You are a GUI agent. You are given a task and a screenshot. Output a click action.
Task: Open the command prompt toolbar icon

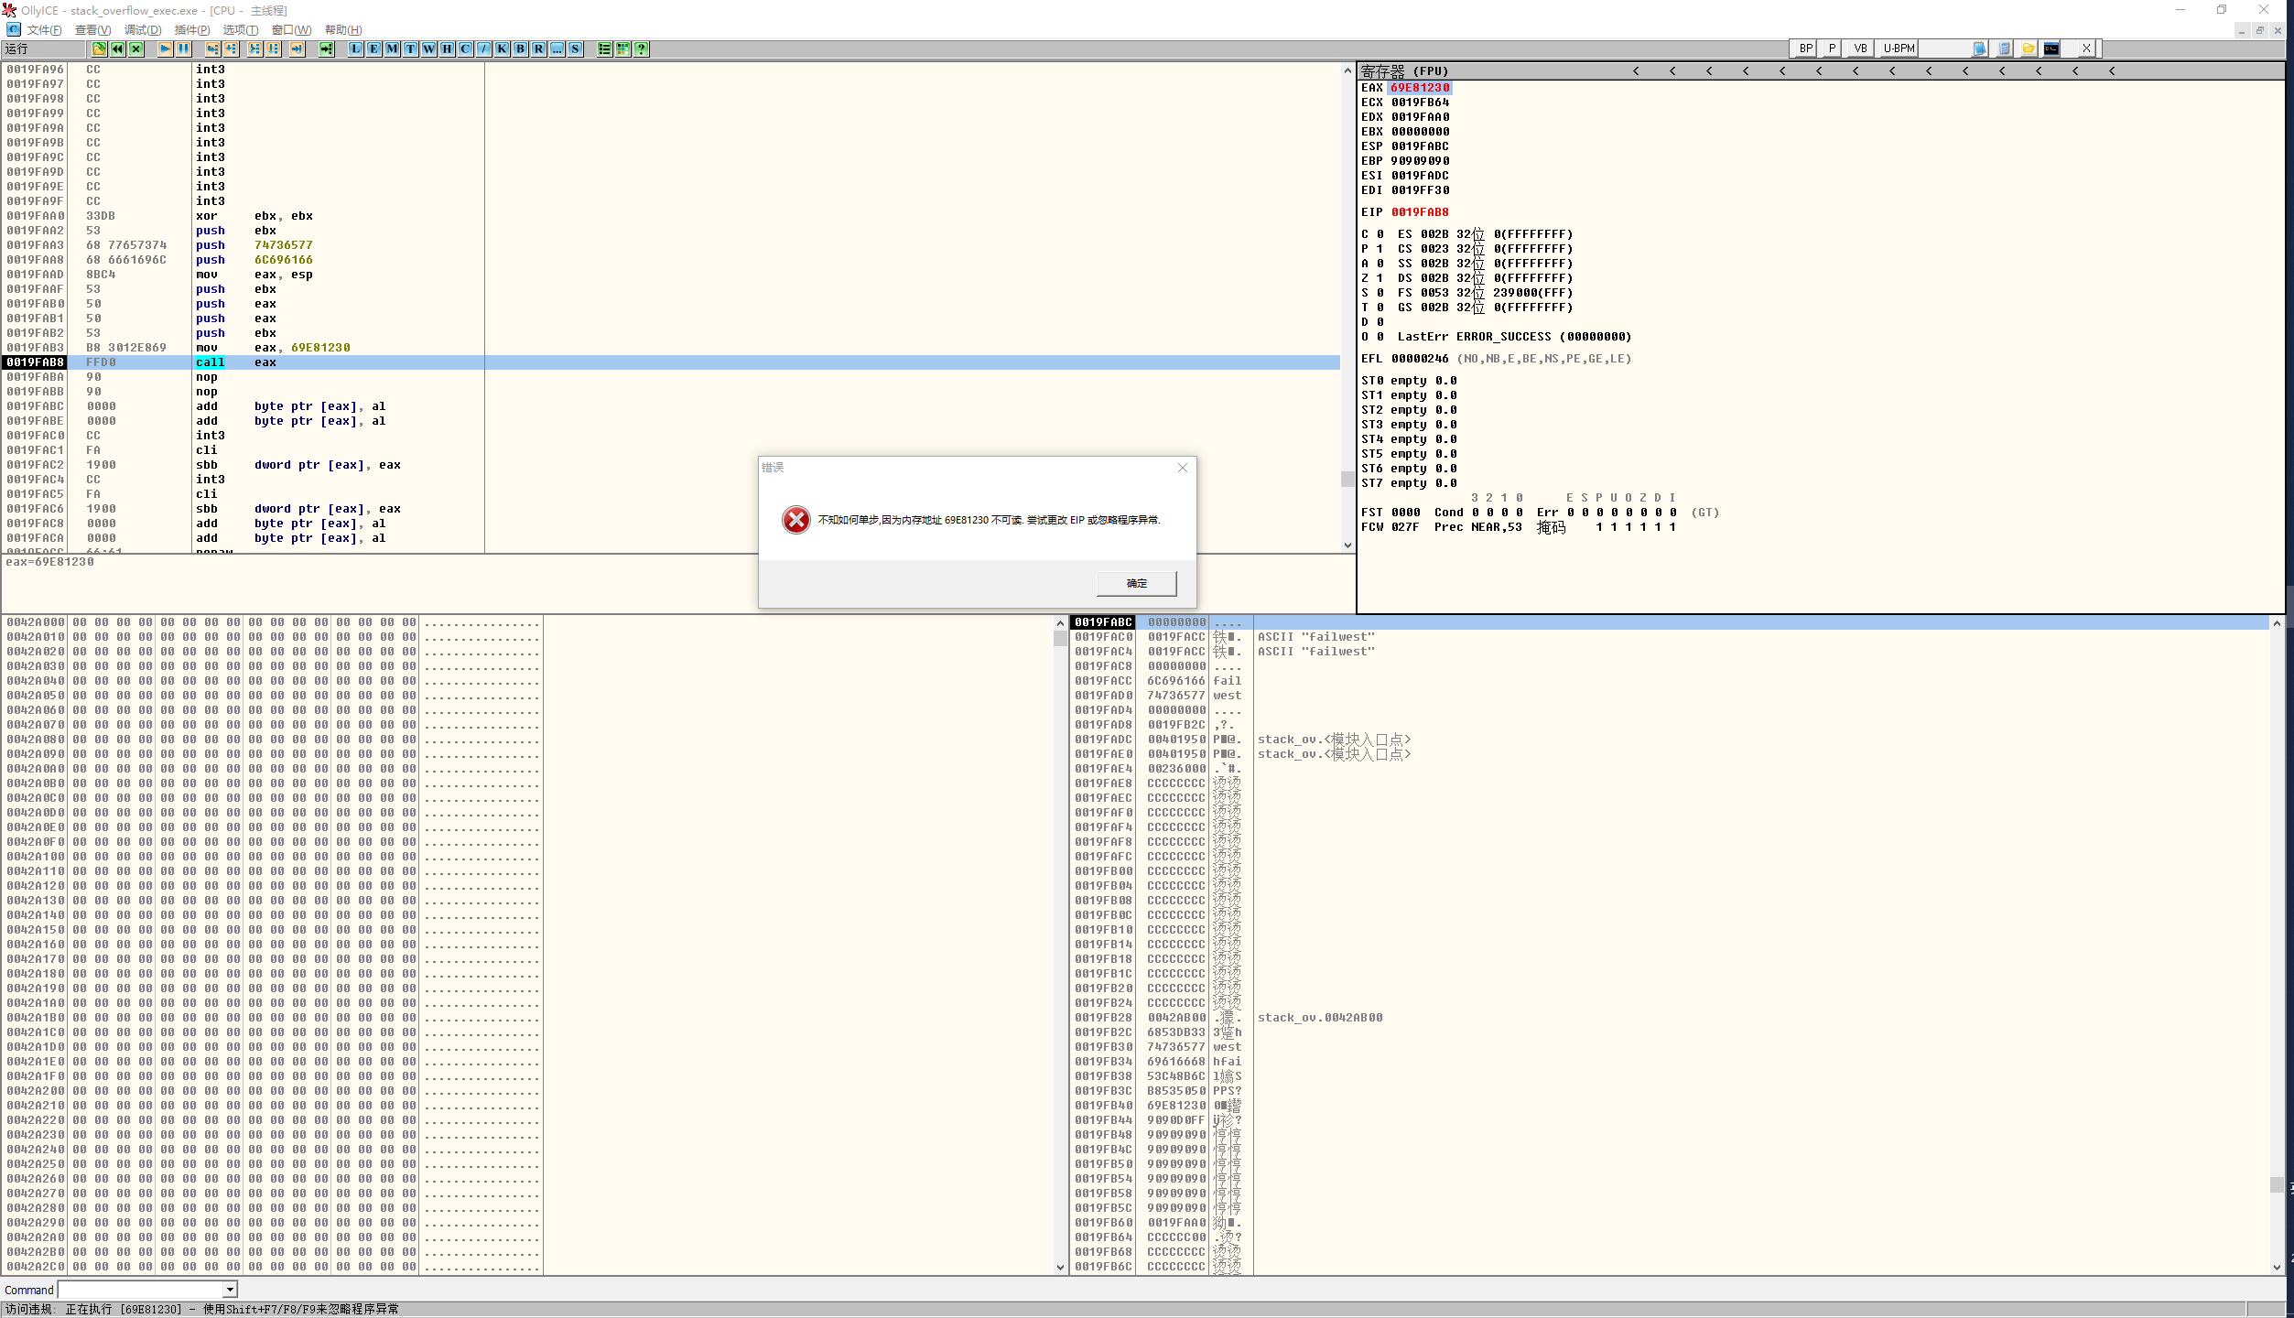click(2051, 49)
